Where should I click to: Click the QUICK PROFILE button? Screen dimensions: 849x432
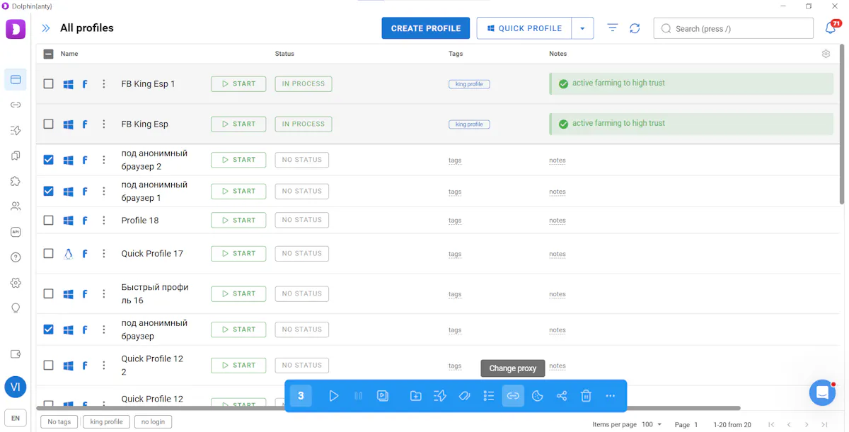pyautogui.click(x=524, y=28)
